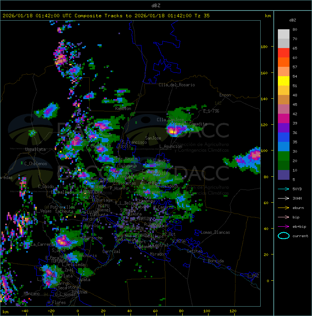Pick the light gray 80-70 dBZ swatch

click(283, 34)
